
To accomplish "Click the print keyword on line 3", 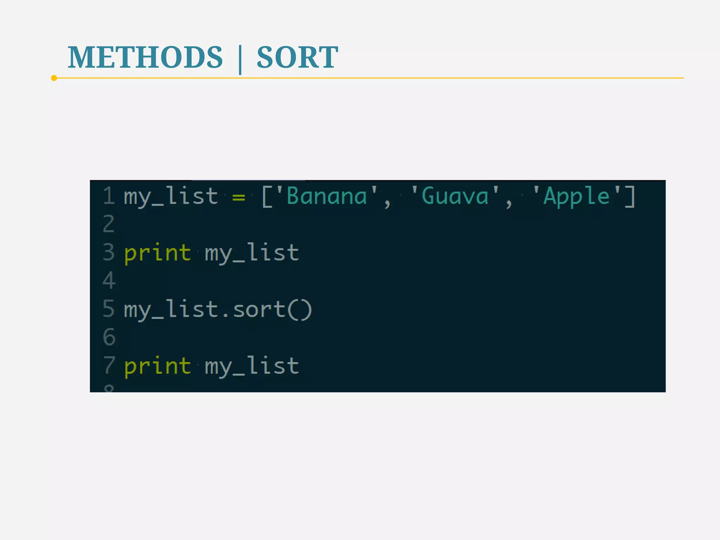I will [157, 253].
